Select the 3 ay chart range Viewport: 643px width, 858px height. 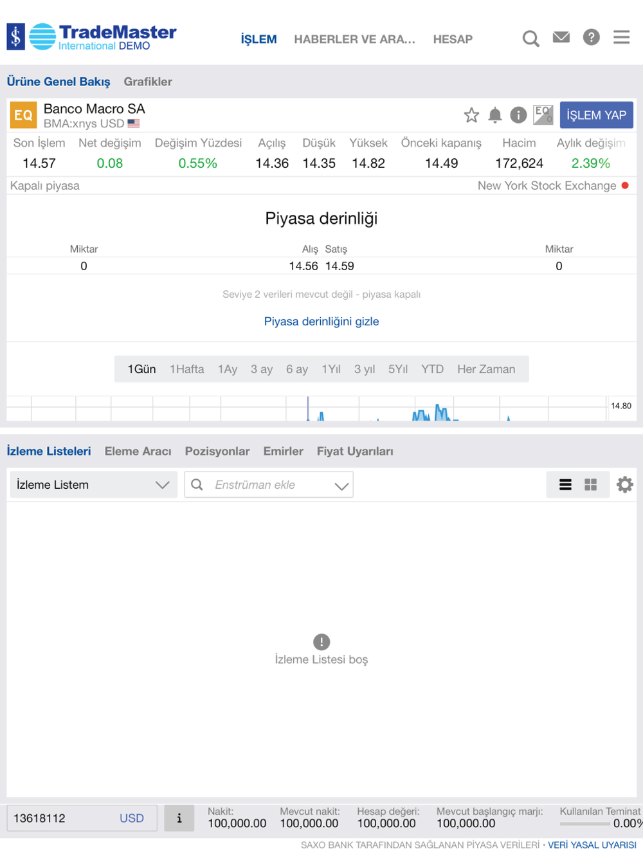pyautogui.click(x=262, y=369)
